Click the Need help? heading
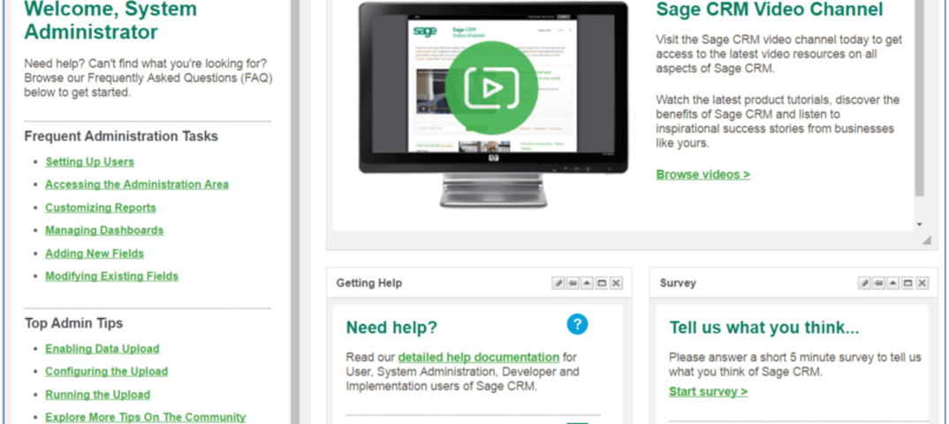This screenshot has height=424, width=949. pos(391,327)
